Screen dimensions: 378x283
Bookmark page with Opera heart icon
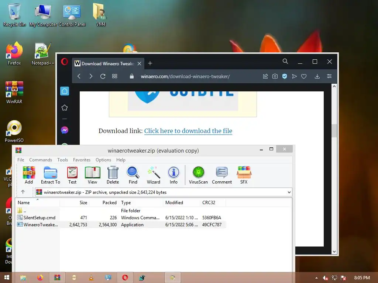click(304, 76)
